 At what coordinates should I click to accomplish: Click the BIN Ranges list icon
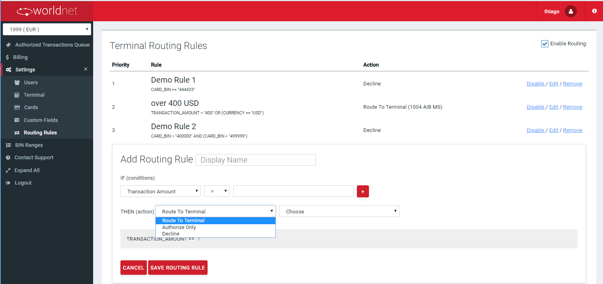(8, 145)
